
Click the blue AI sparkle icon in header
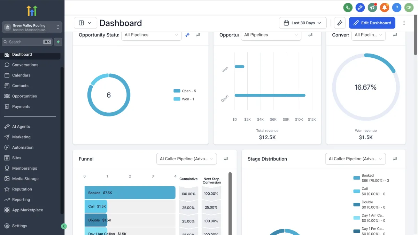360,7
